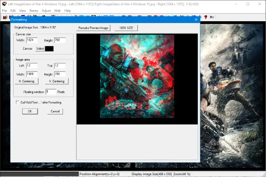Click the Canvas Select button

point(40,49)
